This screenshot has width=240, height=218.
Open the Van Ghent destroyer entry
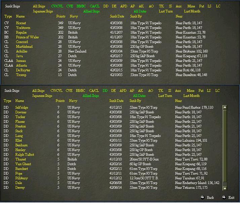pyautogui.click(x=23, y=164)
